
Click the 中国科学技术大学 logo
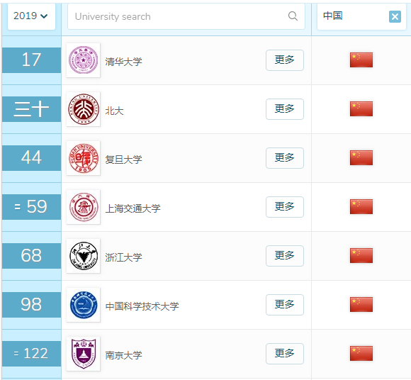[x=84, y=305]
